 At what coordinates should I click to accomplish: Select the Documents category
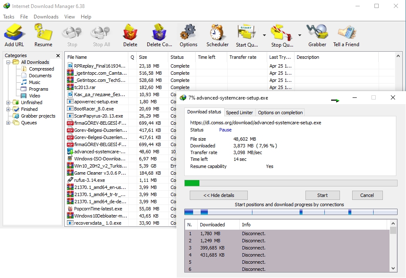(40, 76)
